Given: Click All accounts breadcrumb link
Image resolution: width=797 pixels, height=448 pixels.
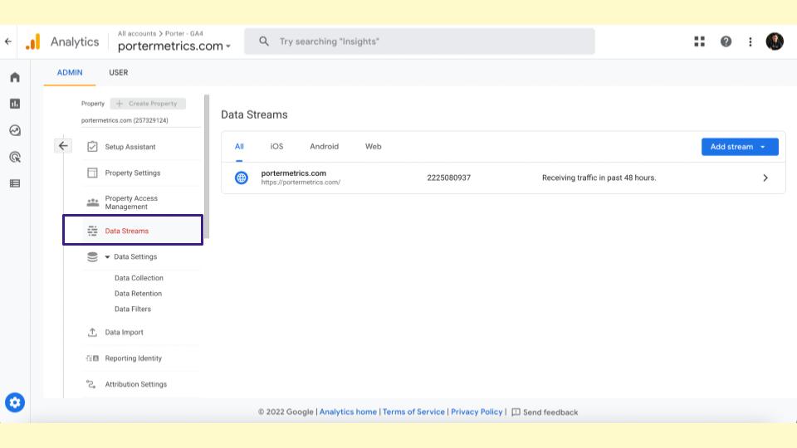Looking at the screenshot, I should click(x=137, y=33).
